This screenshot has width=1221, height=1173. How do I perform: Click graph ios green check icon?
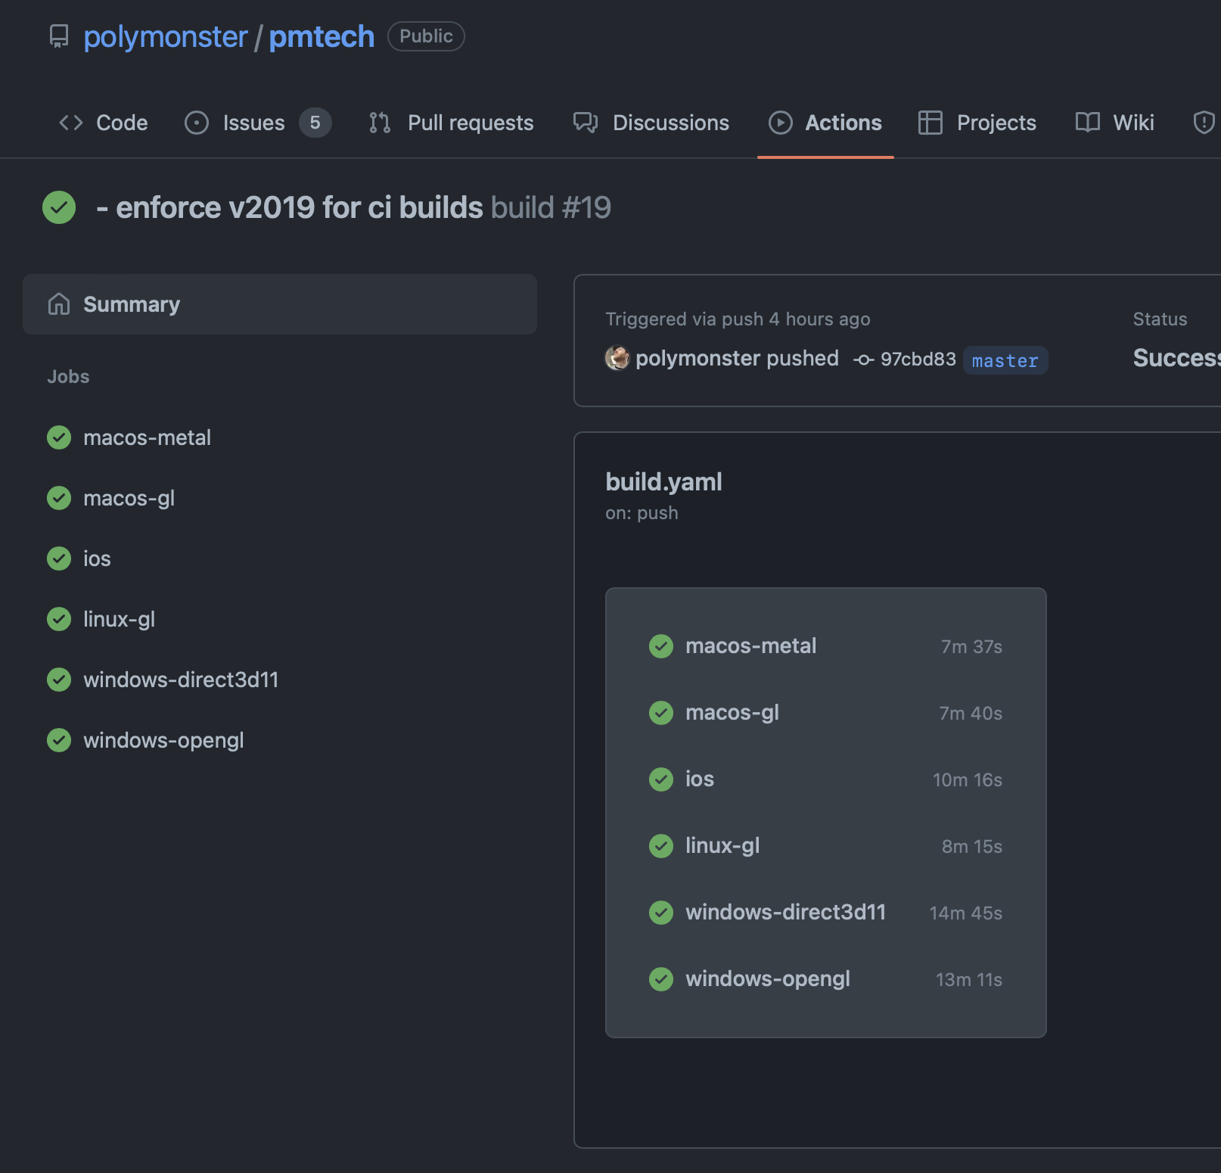pyautogui.click(x=661, y=779)
